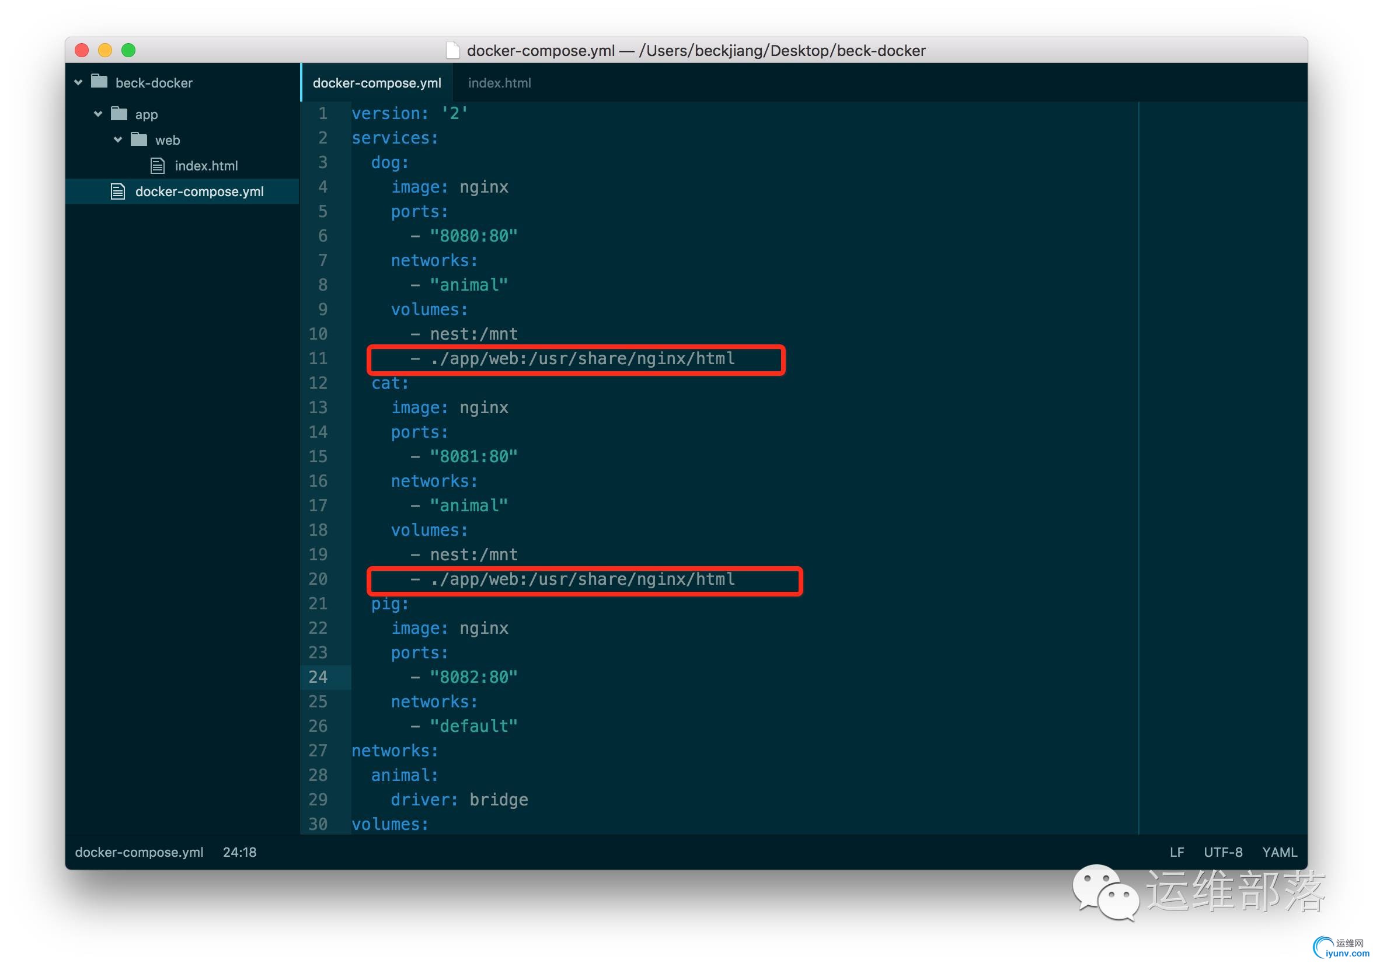Open index.html in the tree view

pyautogui.click(x=206, y=166)
